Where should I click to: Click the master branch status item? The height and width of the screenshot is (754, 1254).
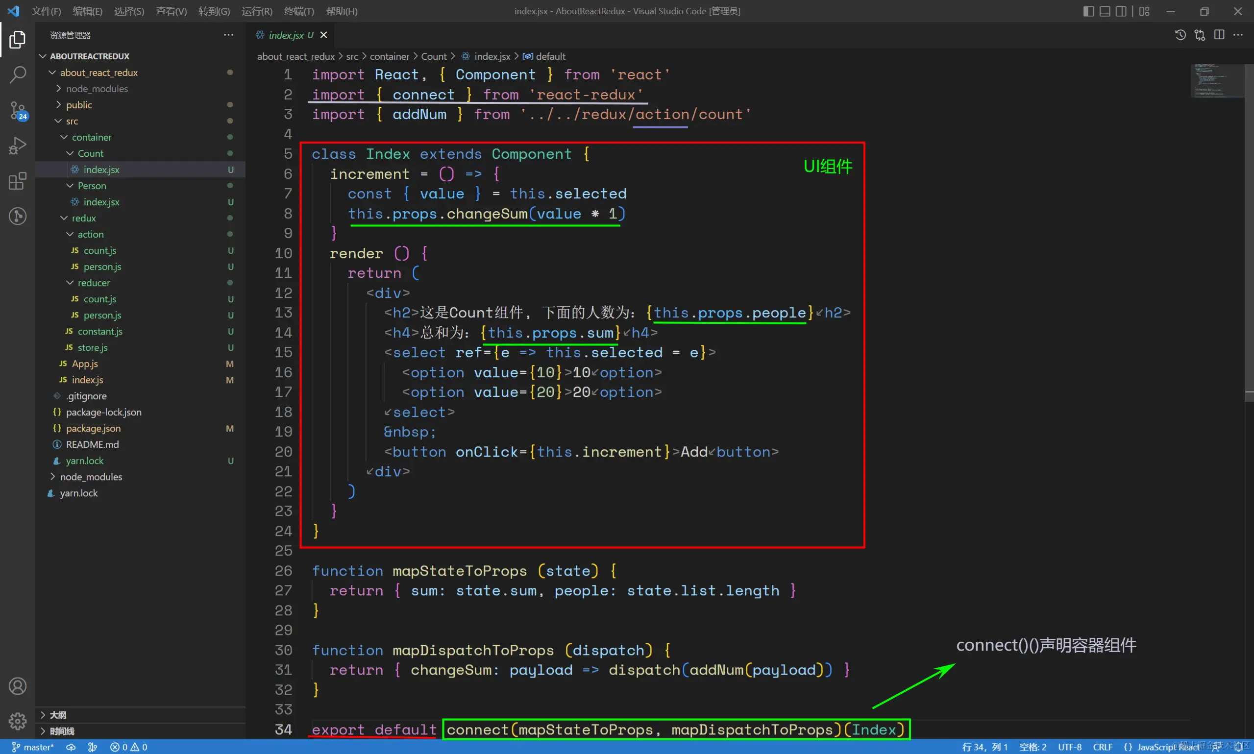pos(33,747)
